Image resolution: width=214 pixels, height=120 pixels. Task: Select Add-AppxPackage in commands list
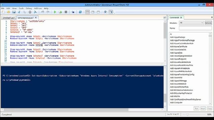click(x=178, y=37)
